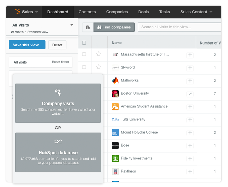Add Fidelity Investments with plus icon
Image resolution: width=228 pixels, height=187 pixels.
190,159
